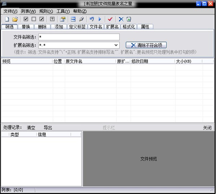This screenshot has width=216, height=194.
Task: Click the new blank file icon
Action: tap(7, 19)
